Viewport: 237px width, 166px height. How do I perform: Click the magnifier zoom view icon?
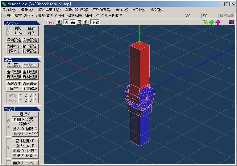(205, 22)
